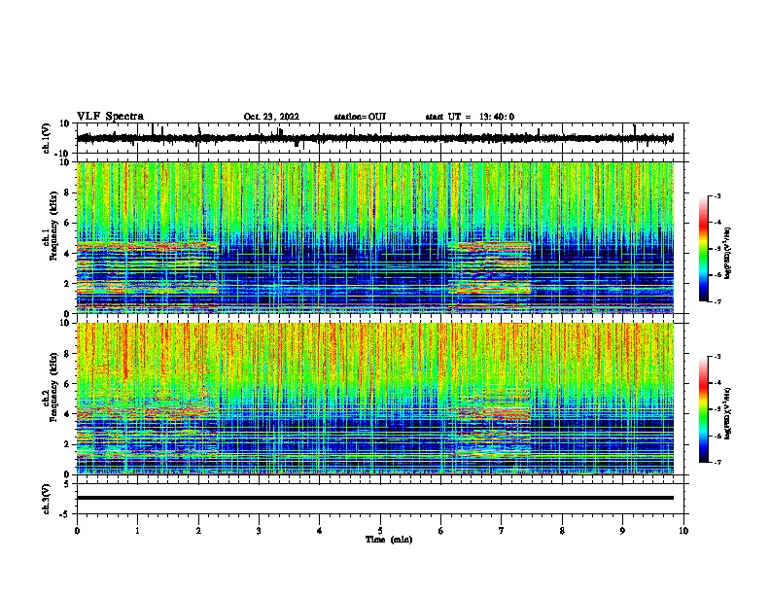Click the 8 kHz tick label on ch.2 spectrogram
This screenshot has height=595, width=770.
(67, 354)
